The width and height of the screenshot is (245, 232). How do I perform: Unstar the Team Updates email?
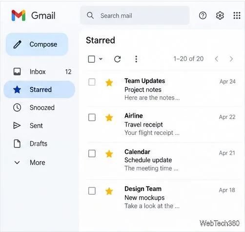(109, 83)
